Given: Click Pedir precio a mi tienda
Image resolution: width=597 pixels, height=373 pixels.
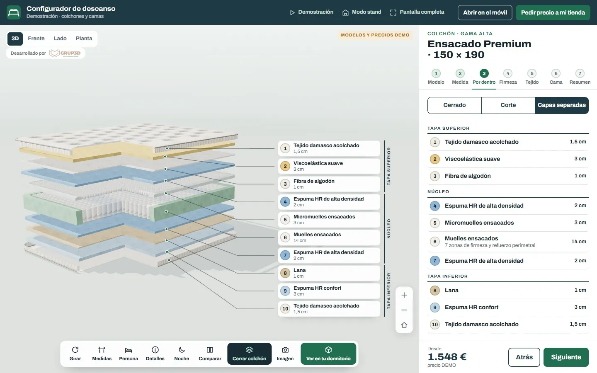Looking at the screenshot, I should pyautogui.click(x=553, y=12).
